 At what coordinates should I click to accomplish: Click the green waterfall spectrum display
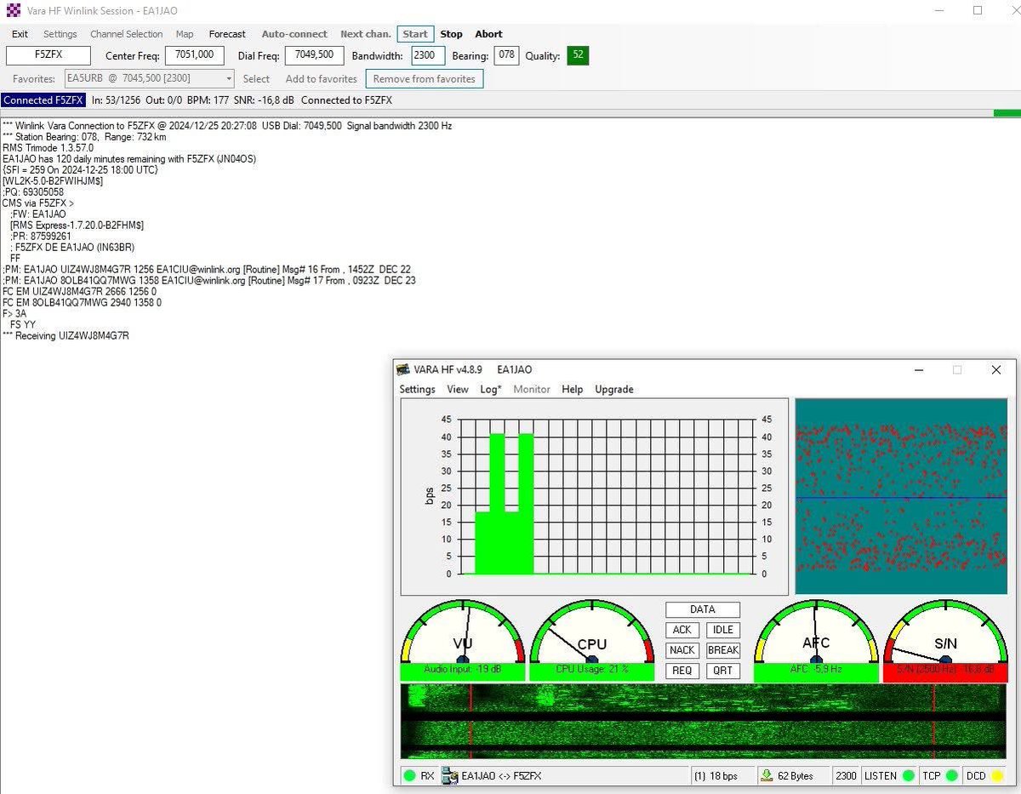(x=704, y=721)
